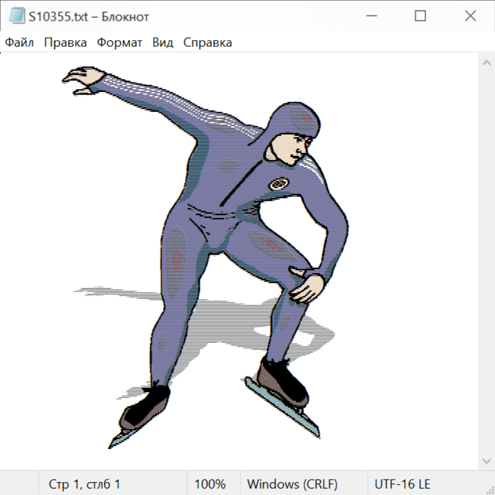Open the Справка menu
Viewport: 495px width, 495px height.
pos(207,42)
